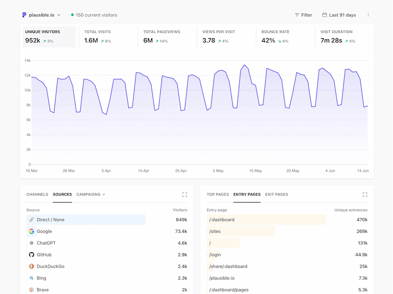393x294 pixels.
Task: Open the Last 91 days period picker
Action: 339,15
